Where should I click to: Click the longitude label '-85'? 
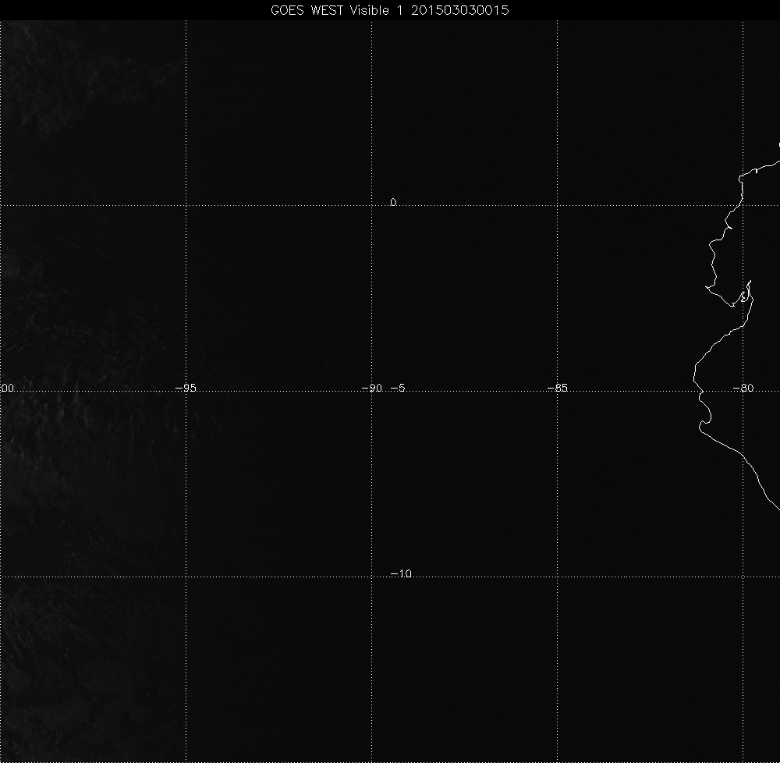557,388
